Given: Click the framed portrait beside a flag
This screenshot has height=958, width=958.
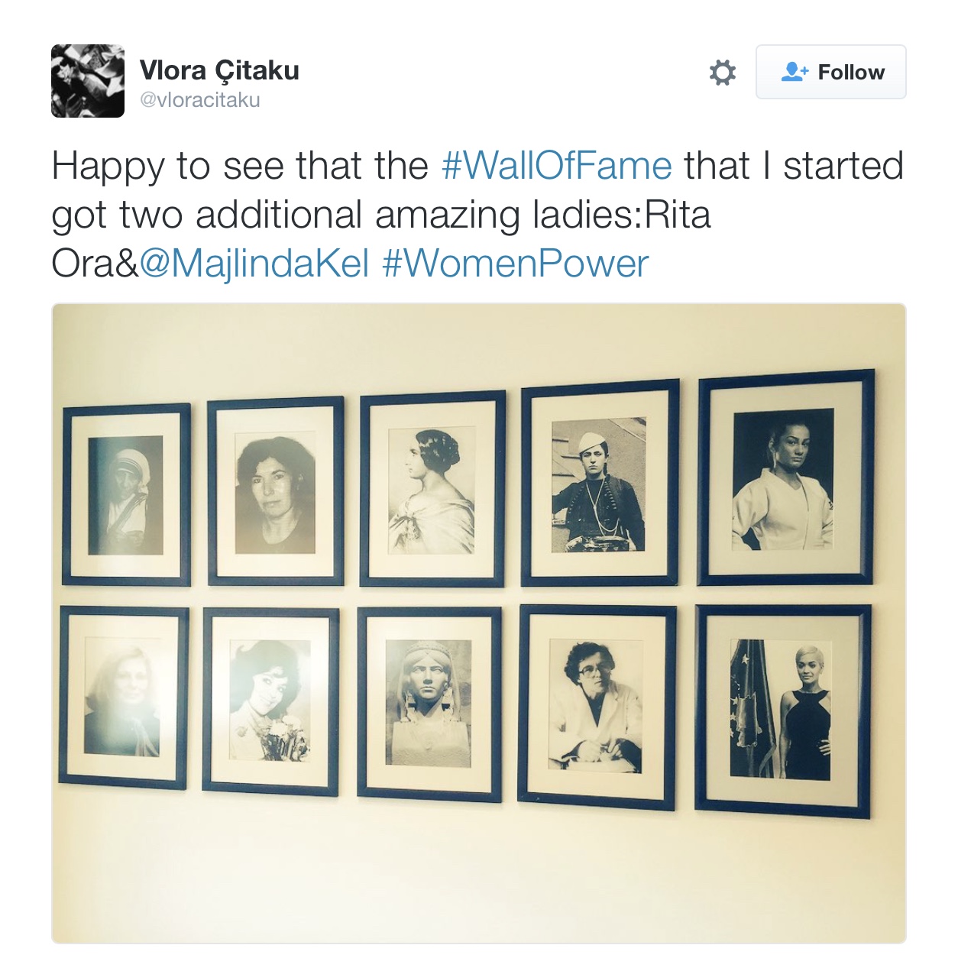Looking at the screenshot, I should click(782, 710).
